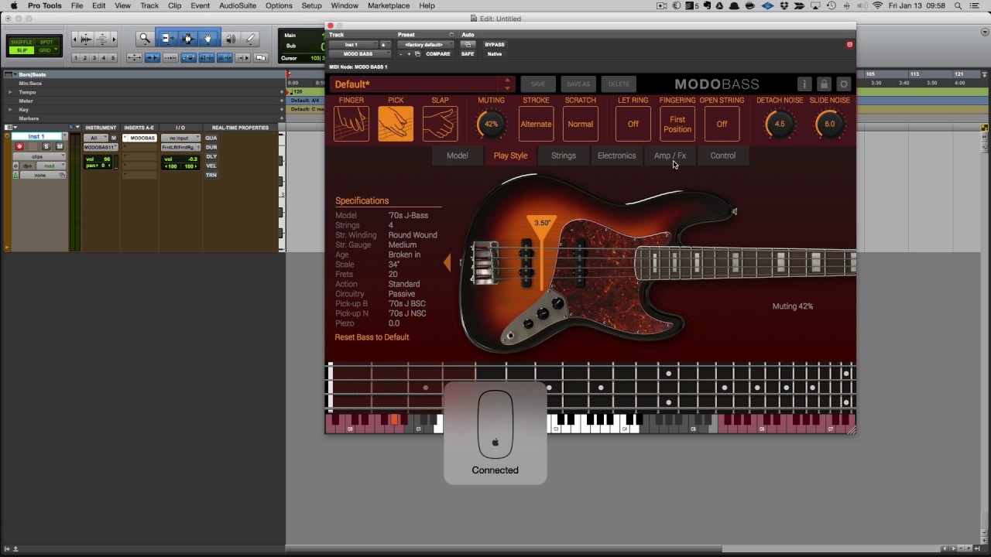The image size is (991, 557).
Task: Switch to the Strings tab
Action: (564, 155)
